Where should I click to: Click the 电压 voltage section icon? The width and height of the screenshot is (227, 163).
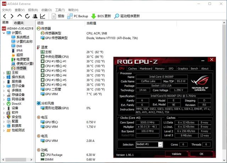39,117
